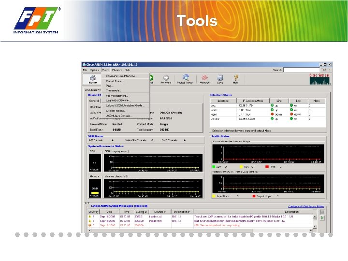Viewport: 348px width, 261px height.
Task: Click the ASDM window title icon
Action: 84,65
